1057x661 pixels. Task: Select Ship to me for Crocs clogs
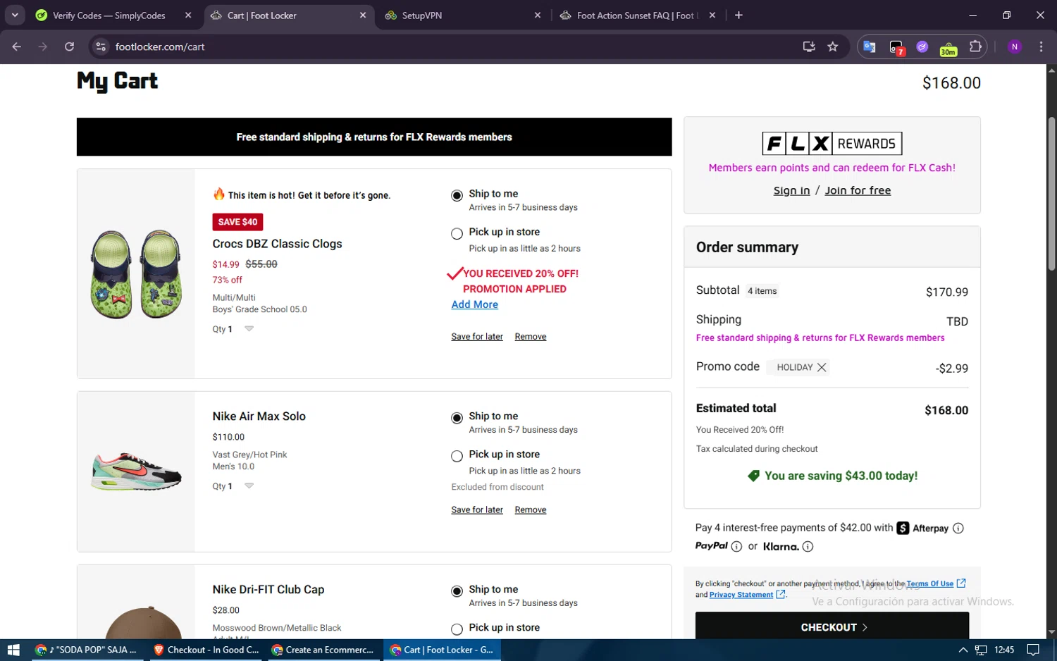[x=457, y=195]
